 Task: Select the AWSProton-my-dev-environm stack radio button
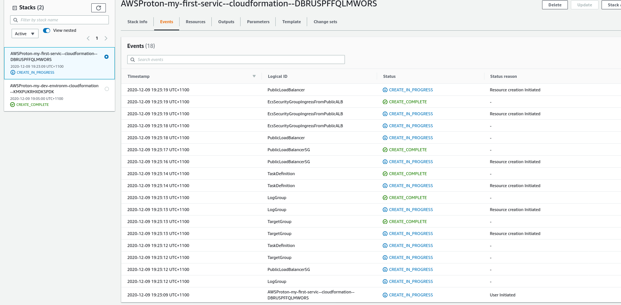[x=107, y=89]
